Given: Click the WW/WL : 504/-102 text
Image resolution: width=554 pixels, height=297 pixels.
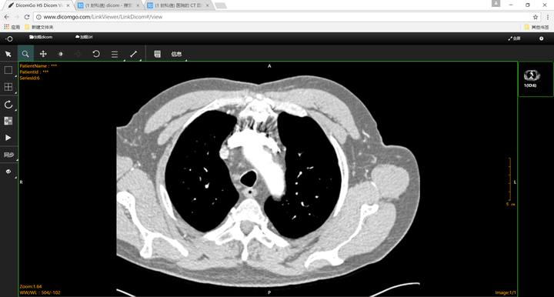Looking at the screenshot, I should 40,292.
